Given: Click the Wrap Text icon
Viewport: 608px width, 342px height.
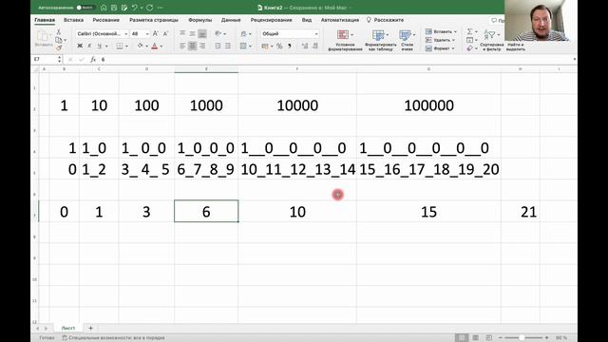Looking at the screenshot, I should click(243, 34).
